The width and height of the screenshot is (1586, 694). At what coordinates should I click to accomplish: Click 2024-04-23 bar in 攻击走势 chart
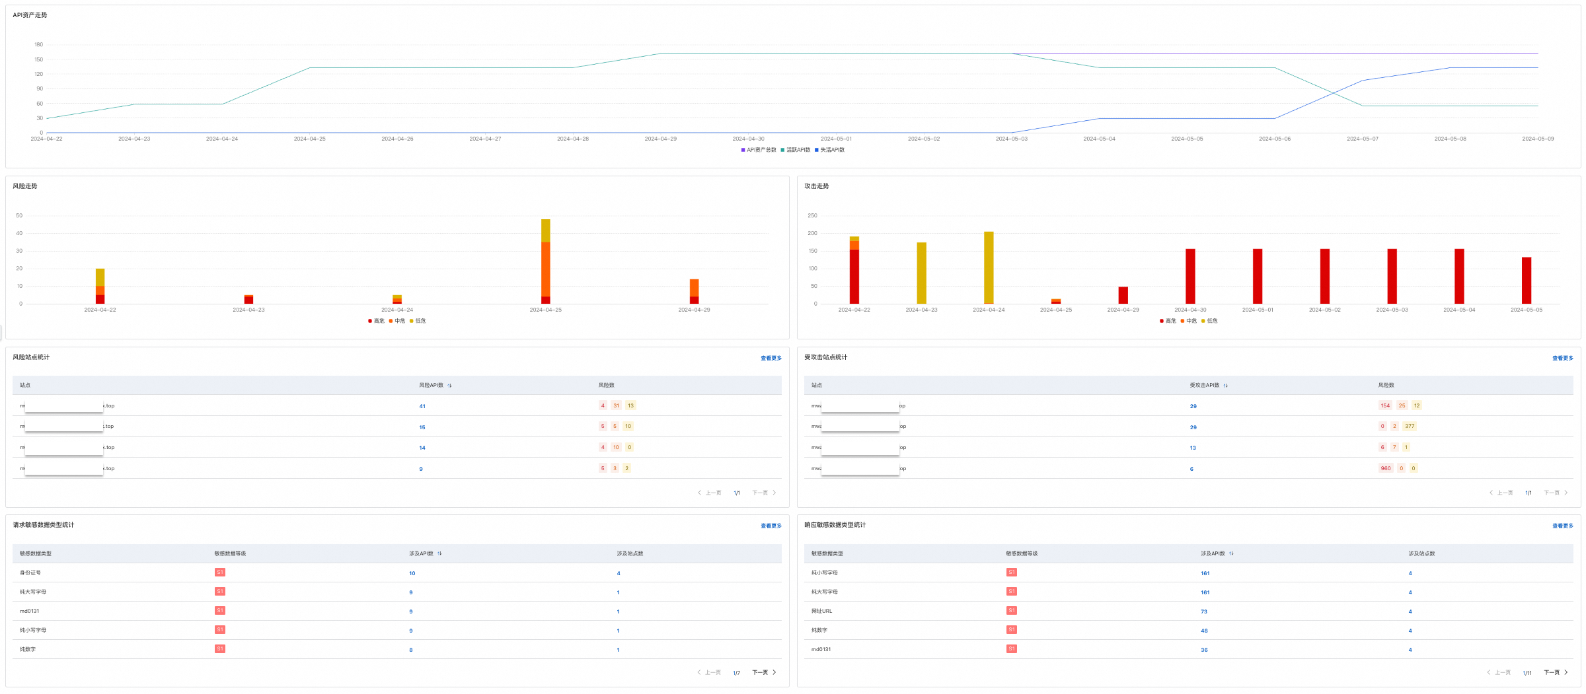[921, 273]
